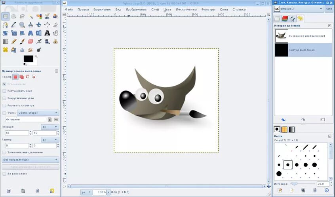Select the Heal tool
The height and width of the screenshot is (197, 335).
point(5,50)
